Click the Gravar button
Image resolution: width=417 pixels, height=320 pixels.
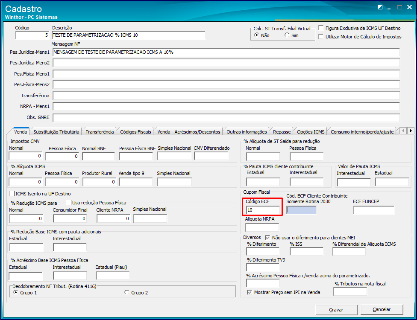click(x=336, y=310)
